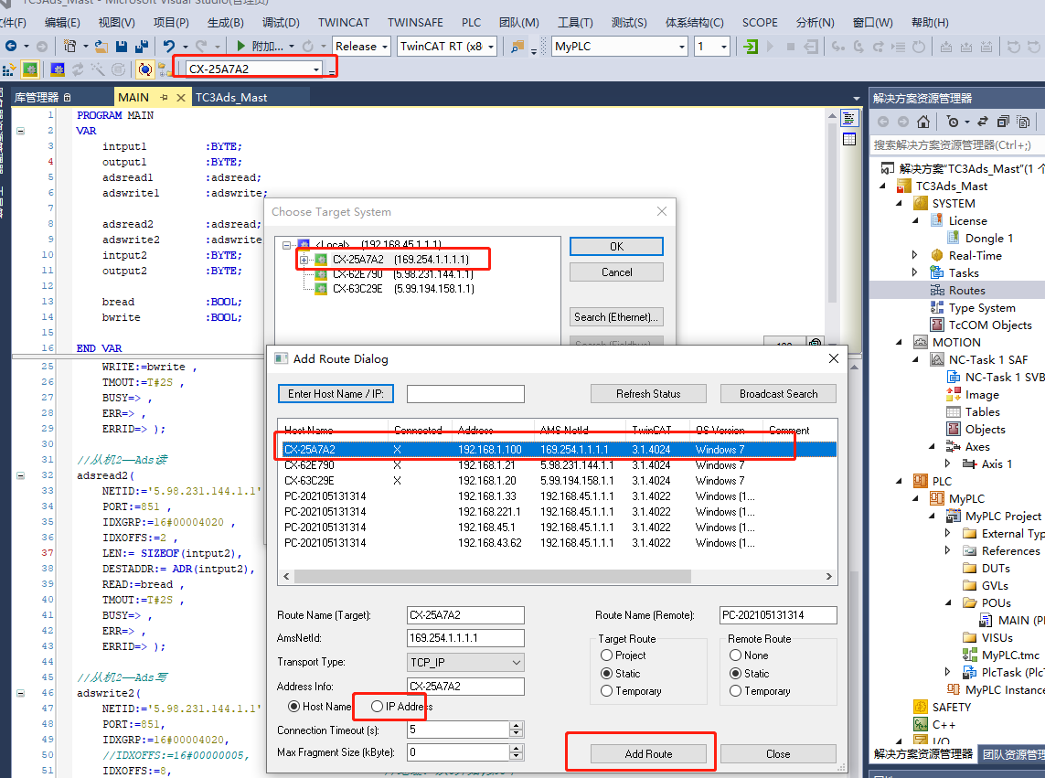This screenshot has width=1045, height=778.
Task: Switch to the 库管理器 tab
Action: coord(42,97)
